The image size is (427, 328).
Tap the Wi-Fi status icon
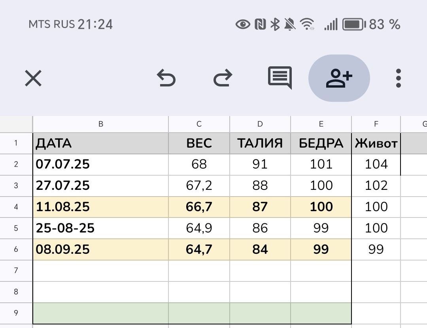[307, 25]
